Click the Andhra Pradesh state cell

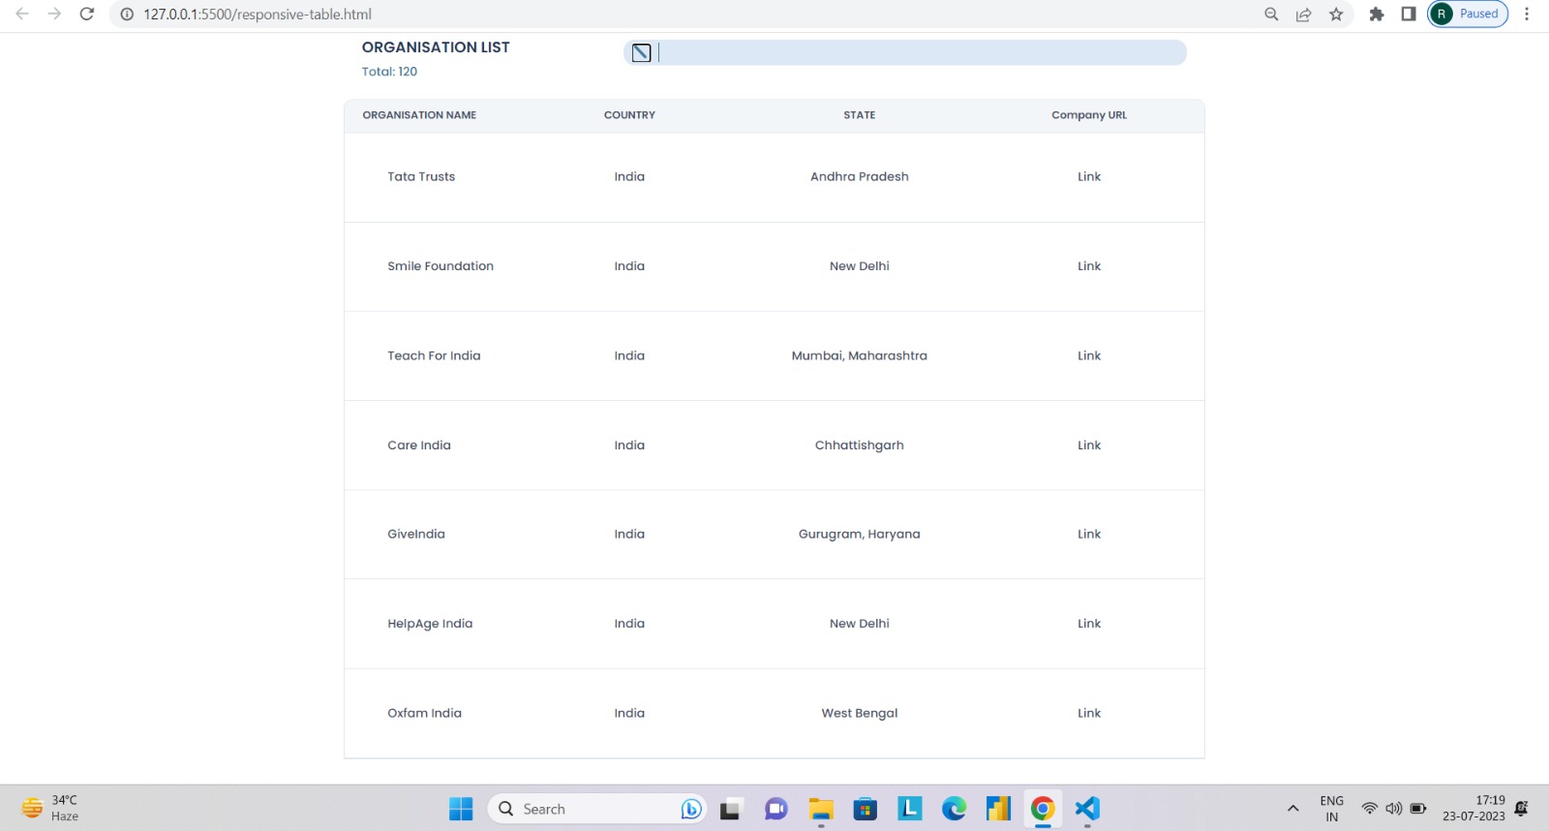(x=860, y=176)
